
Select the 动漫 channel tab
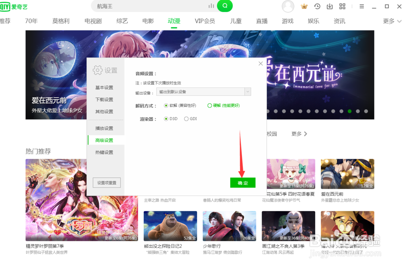pos(174,21)
